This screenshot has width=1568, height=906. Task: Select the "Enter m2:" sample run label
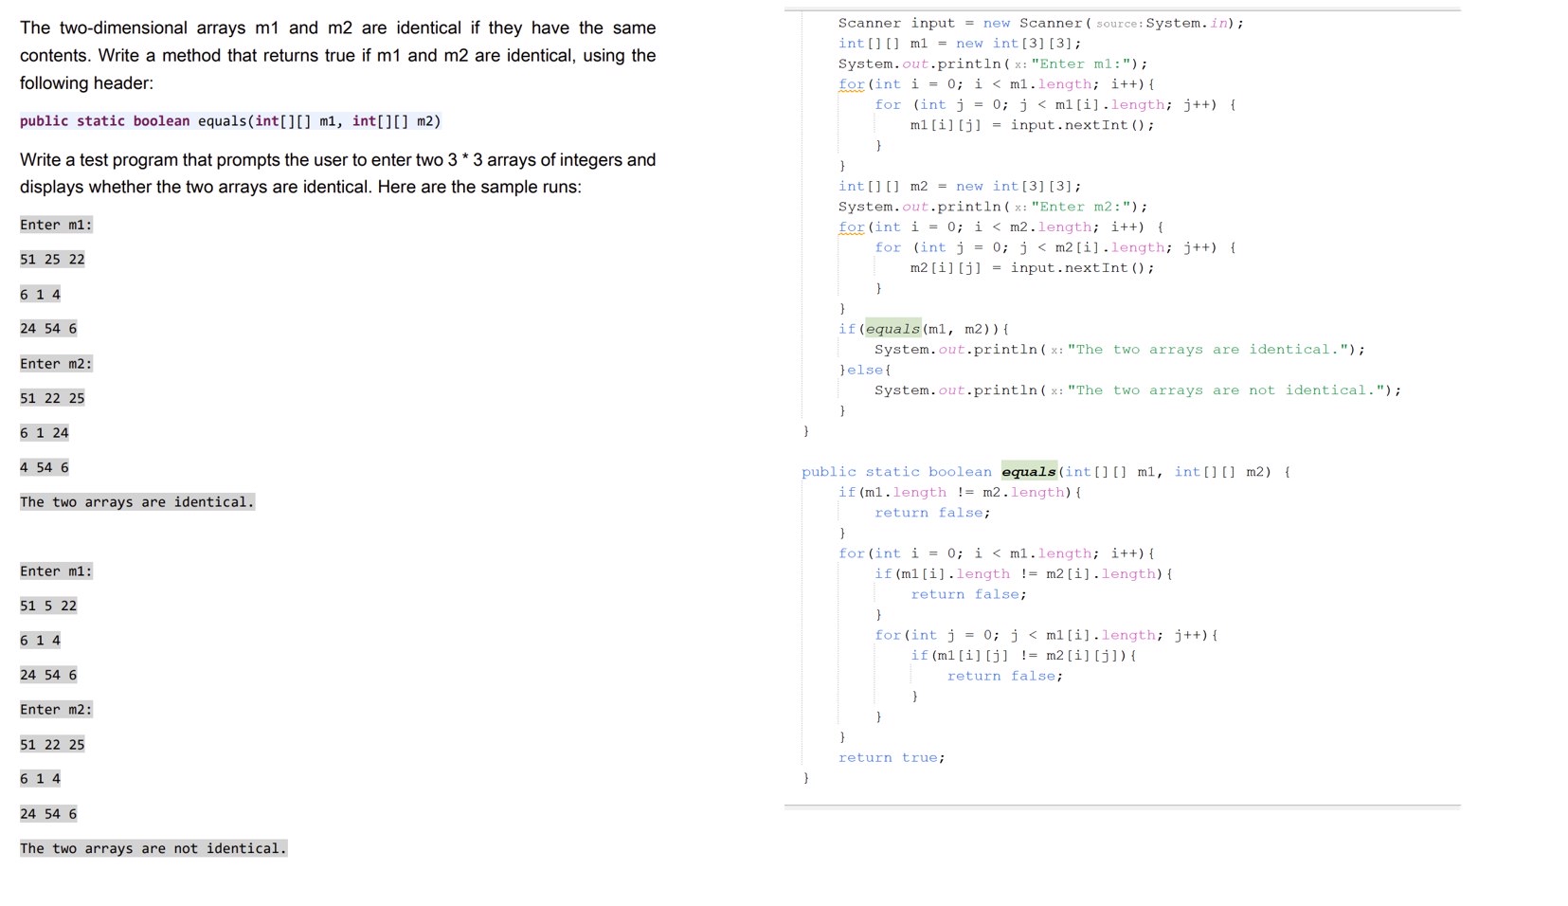(56, 363)
